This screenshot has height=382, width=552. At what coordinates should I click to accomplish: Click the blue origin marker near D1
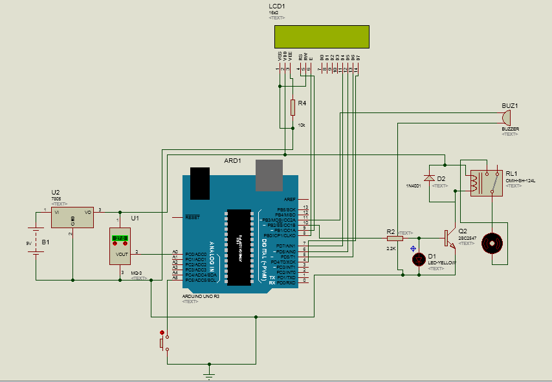pyautogui.click(x=414, y=249)
